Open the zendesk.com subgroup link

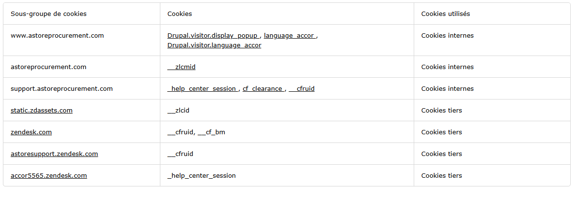tap(31, 132)
